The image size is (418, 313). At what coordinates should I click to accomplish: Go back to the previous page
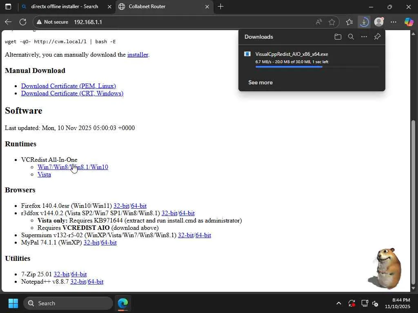pos(8,22)
